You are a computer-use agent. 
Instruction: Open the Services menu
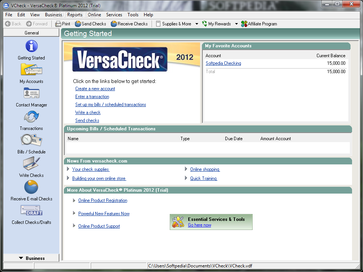coord(114,15)
